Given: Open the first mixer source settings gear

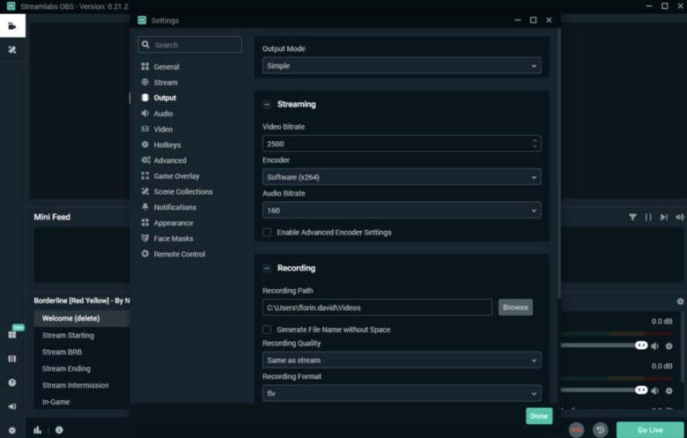Looking at the screenshot, I should pos(669,346).
